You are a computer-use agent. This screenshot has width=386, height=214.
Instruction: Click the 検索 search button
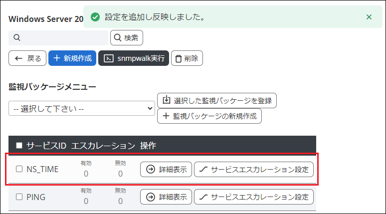pos(127,37)
